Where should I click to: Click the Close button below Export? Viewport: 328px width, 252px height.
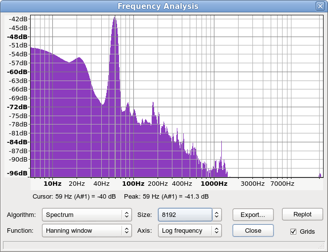click(253, 230)
